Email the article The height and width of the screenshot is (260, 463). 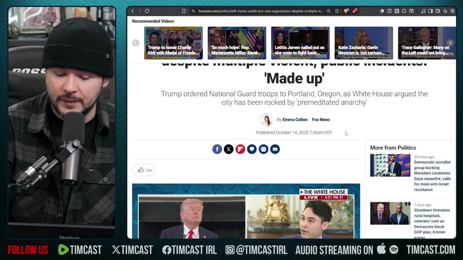[x=275, y=149]
